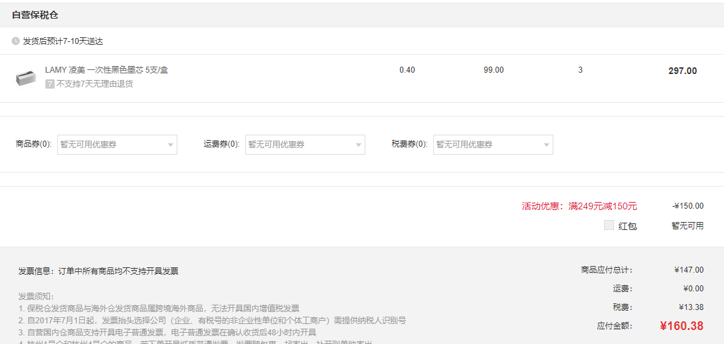Open the 商品券 coupon dropdown

click(117, 145)
